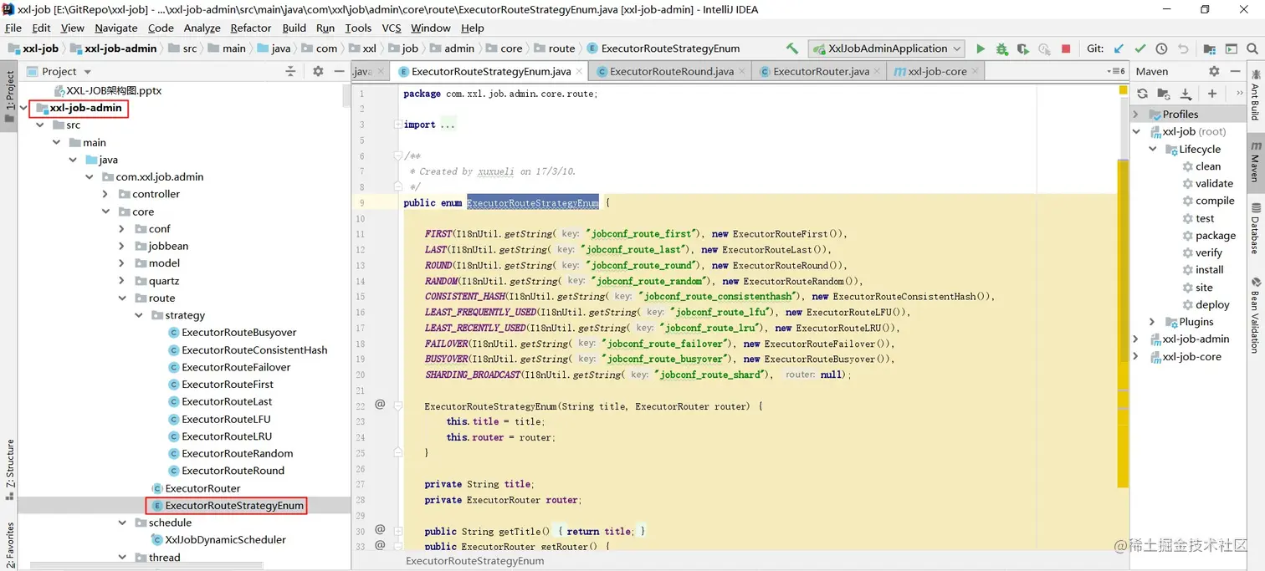The height and width of the screenshot is (571, 1265).
Task: Show Git history clock icon
Action: tap(1161, 48)
